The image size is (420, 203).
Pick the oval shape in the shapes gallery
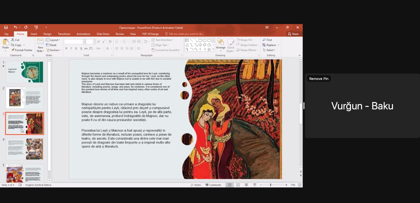[205, 40]
